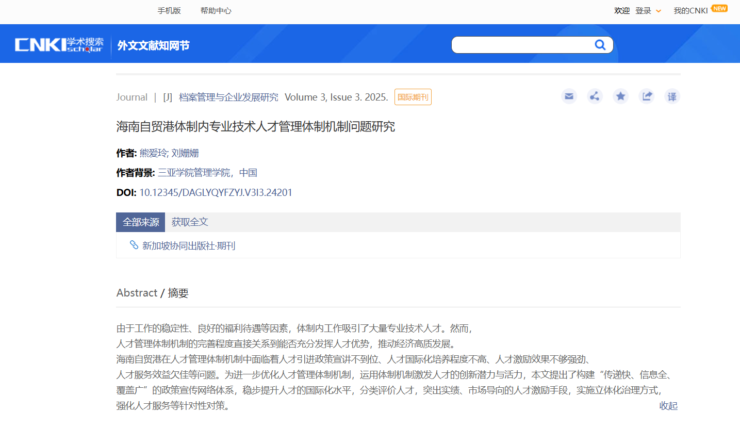
Task: Favorite article with the star icon
Action: (x=620, y=96)
